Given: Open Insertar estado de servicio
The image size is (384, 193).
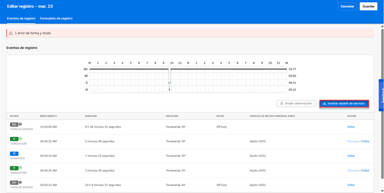Looking at the screenshot, I should point(344,103).
